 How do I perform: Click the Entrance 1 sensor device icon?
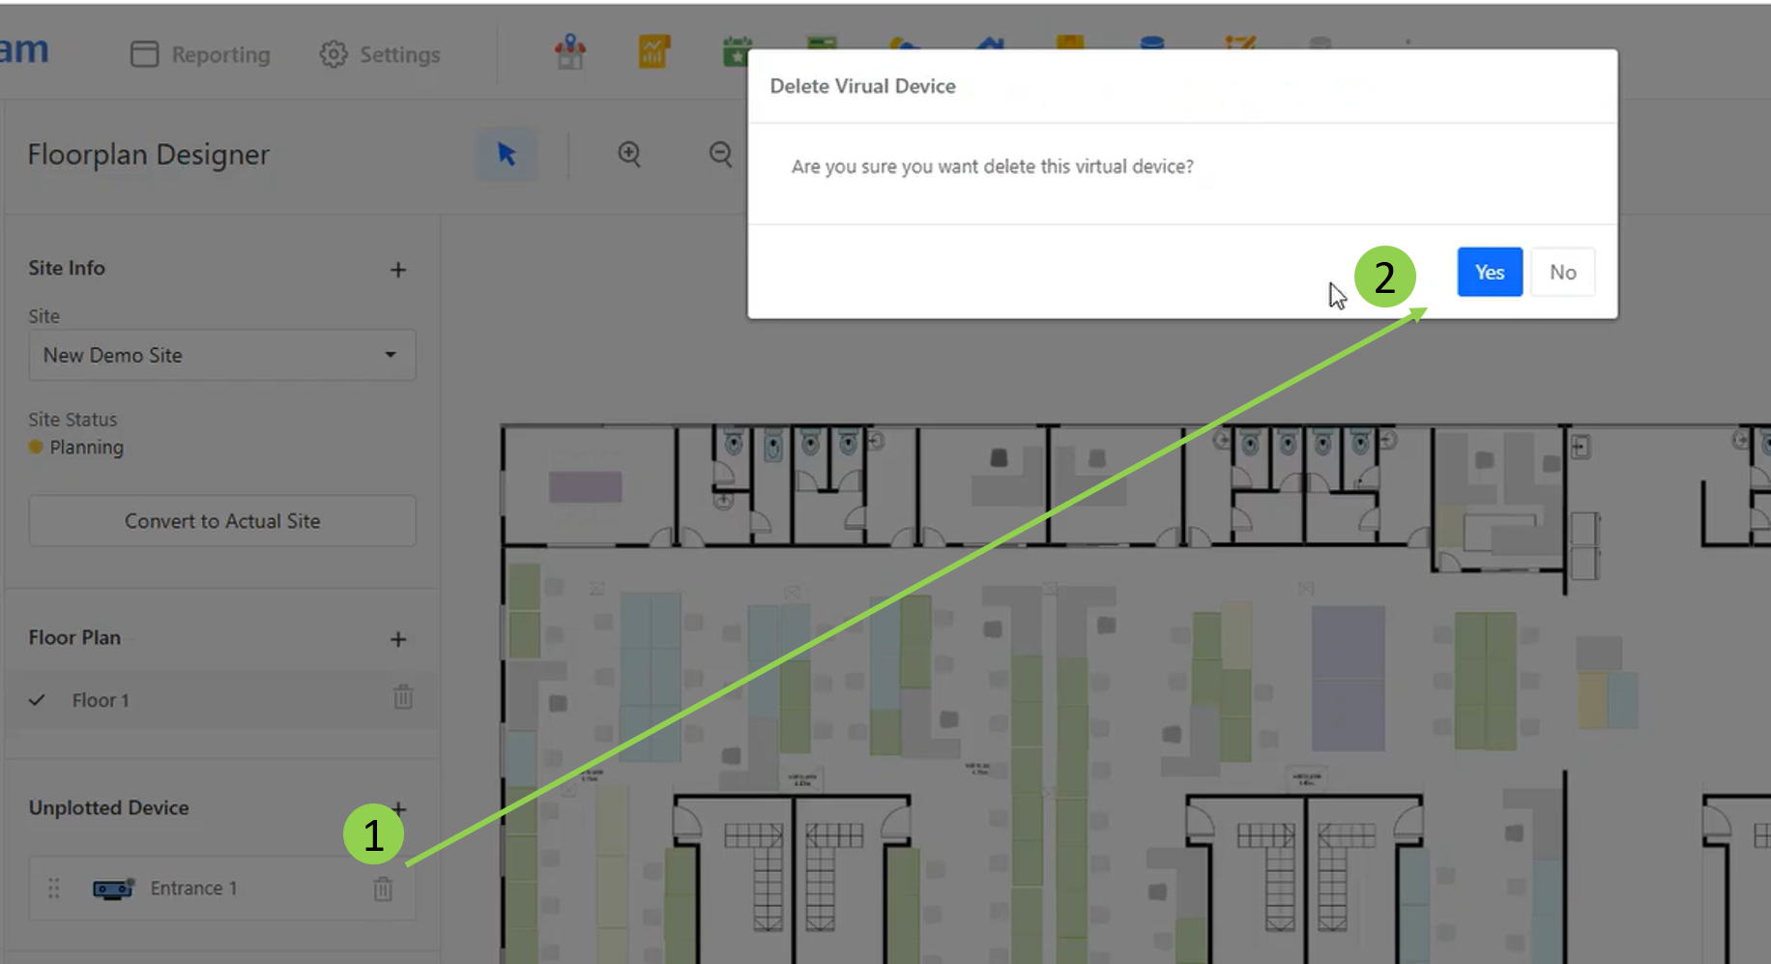click(113, 889)
